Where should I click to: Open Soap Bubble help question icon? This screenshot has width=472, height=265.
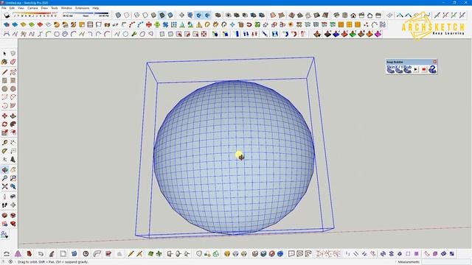coord(433,69)
